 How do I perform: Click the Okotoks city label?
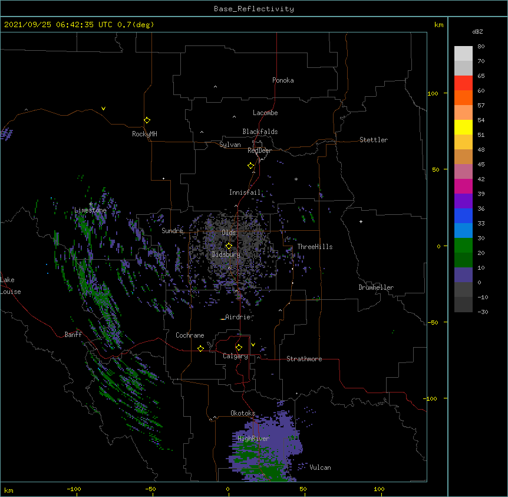click(243, 413)
